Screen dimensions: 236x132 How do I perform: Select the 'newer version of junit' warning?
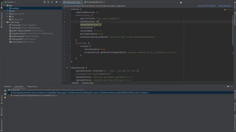(120, 95)
